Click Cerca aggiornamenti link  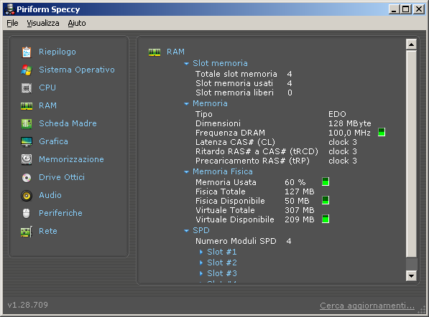pyautogui.click(x=367, y=306)
